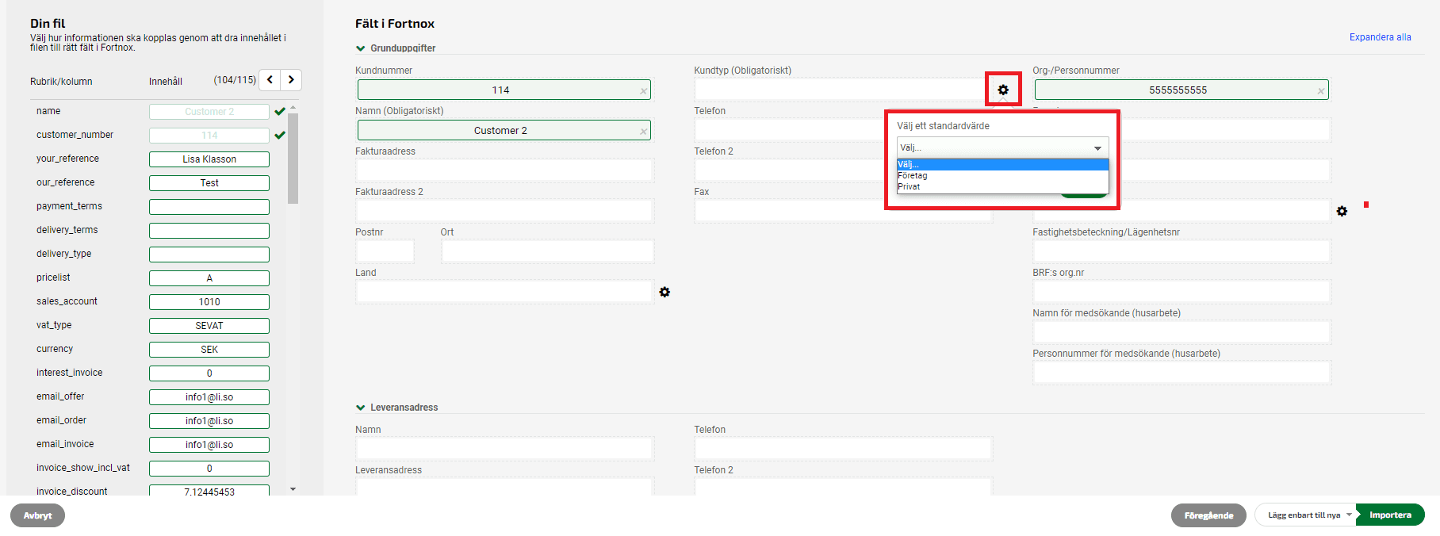The height and width of the screenshot is (536, 1440).
Task: Click the scrollbar thumb of the column list
Action: (x=293, y=159)
